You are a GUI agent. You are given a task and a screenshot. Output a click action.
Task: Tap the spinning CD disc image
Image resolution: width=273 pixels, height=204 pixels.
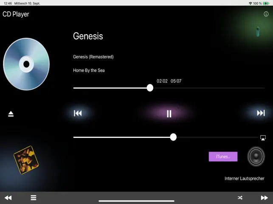pyautogui.click(x=26, y=64)
